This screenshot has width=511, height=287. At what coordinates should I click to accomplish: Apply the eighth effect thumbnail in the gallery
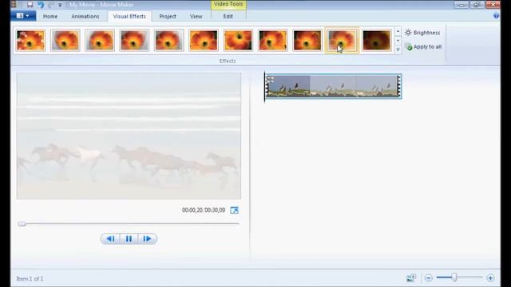(x=273, y=40)
